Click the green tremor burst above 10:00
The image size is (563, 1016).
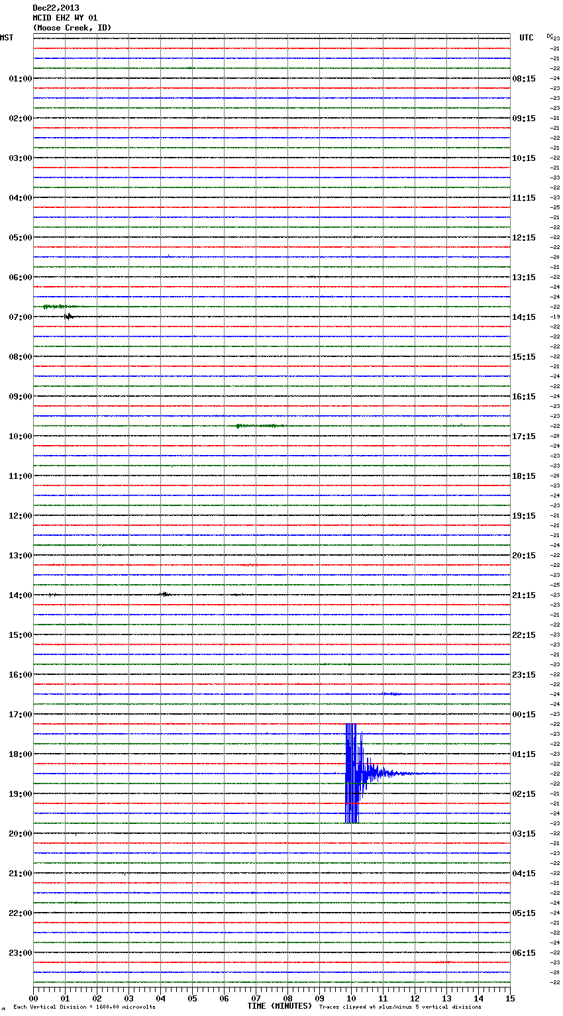(x=260, y=426)
